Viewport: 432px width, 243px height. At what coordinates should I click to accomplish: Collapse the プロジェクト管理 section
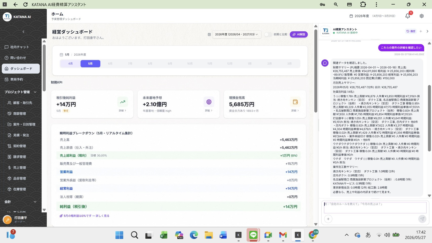click(21, 92)
